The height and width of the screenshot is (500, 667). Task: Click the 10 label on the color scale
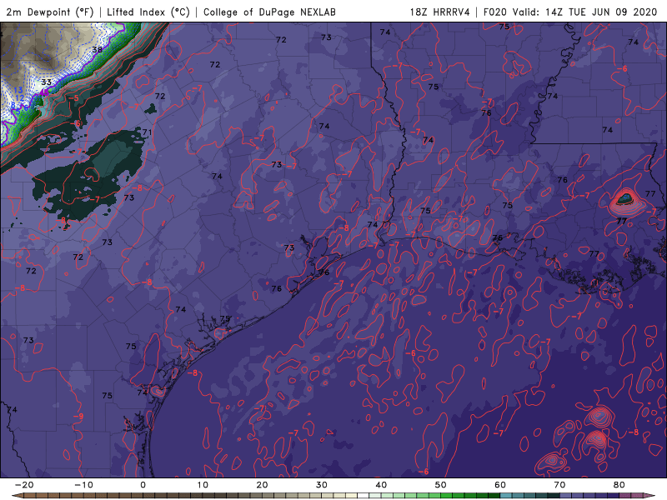[203, 485]
